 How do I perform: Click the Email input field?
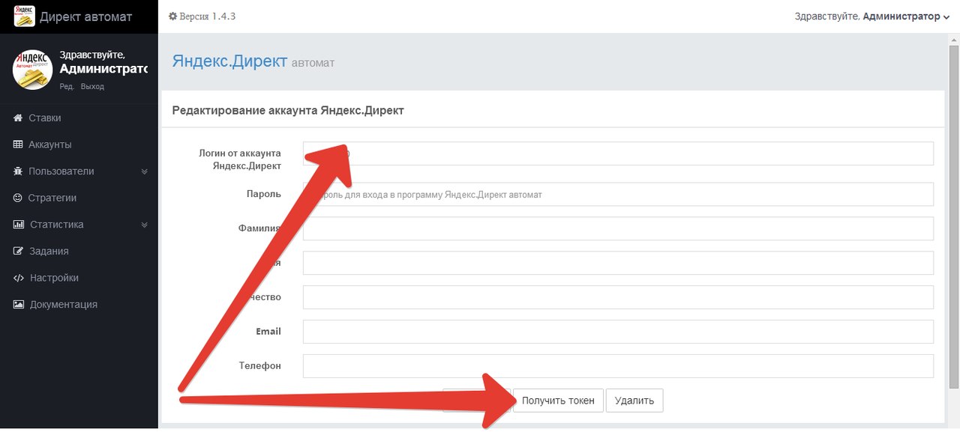click(x=618, y=332)
